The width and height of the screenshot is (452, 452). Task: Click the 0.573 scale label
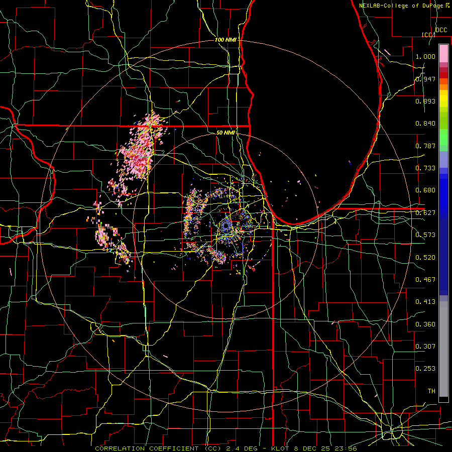coord(425,235)
